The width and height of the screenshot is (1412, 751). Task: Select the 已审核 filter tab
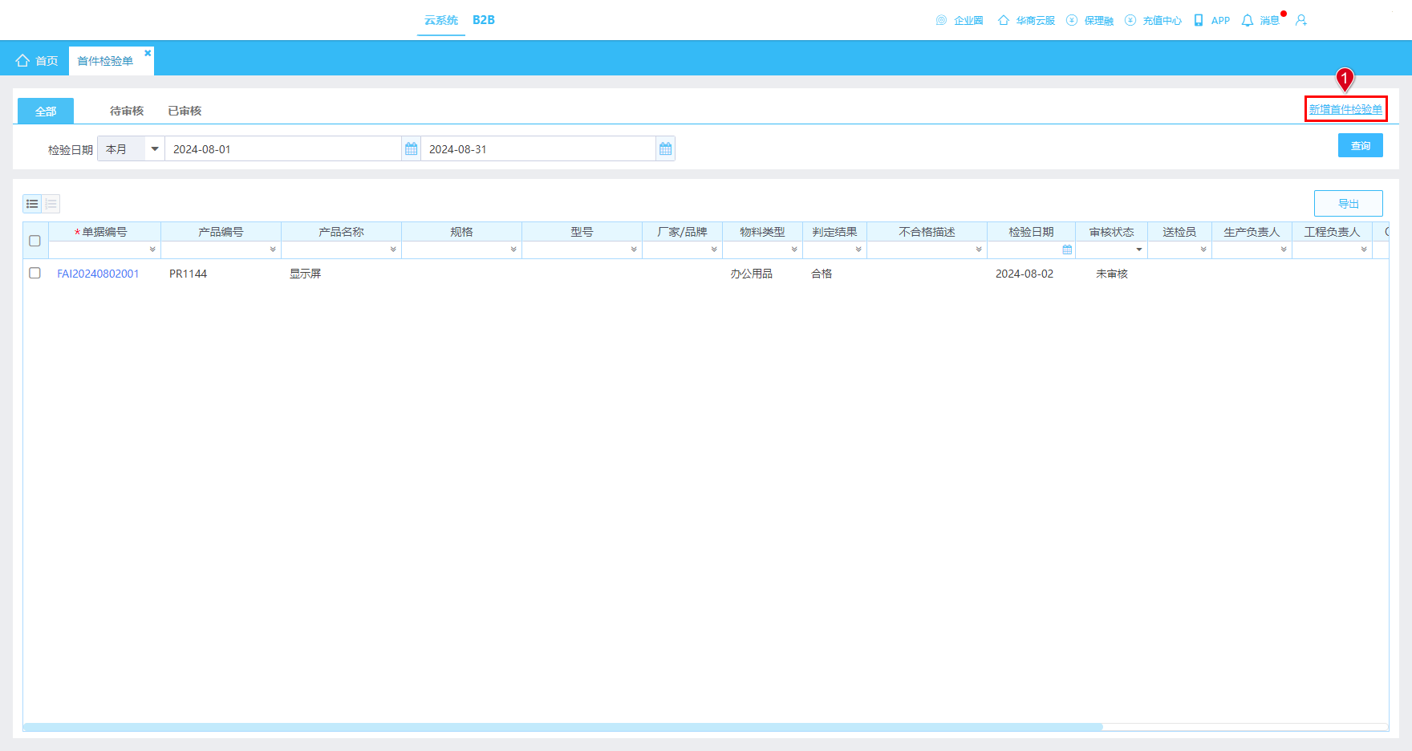[185, 111]
